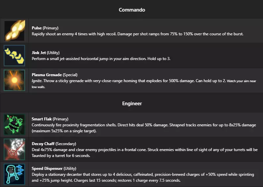Click the Pulse (Primary) skill name
The height and width of the screenshot is (187, 263).
(45, 28)
